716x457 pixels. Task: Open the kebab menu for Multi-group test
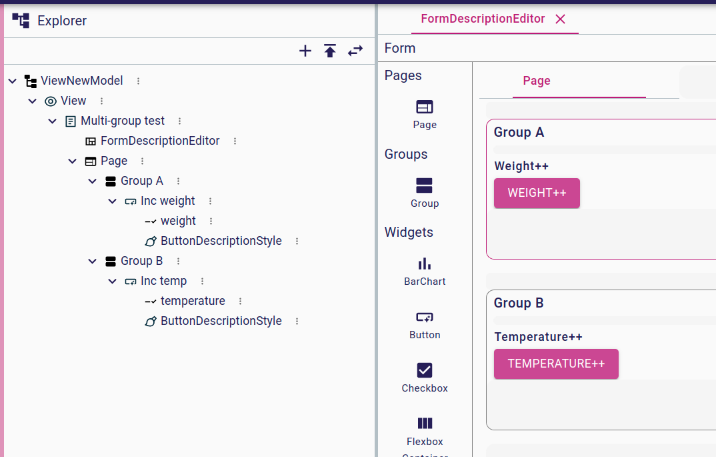click(x=179, y=121)
